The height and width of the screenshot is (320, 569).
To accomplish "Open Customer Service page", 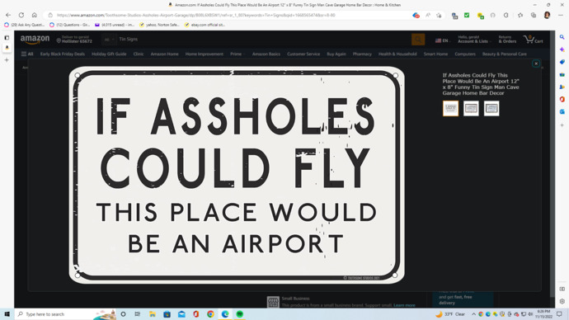I will [x=303, y=54].
